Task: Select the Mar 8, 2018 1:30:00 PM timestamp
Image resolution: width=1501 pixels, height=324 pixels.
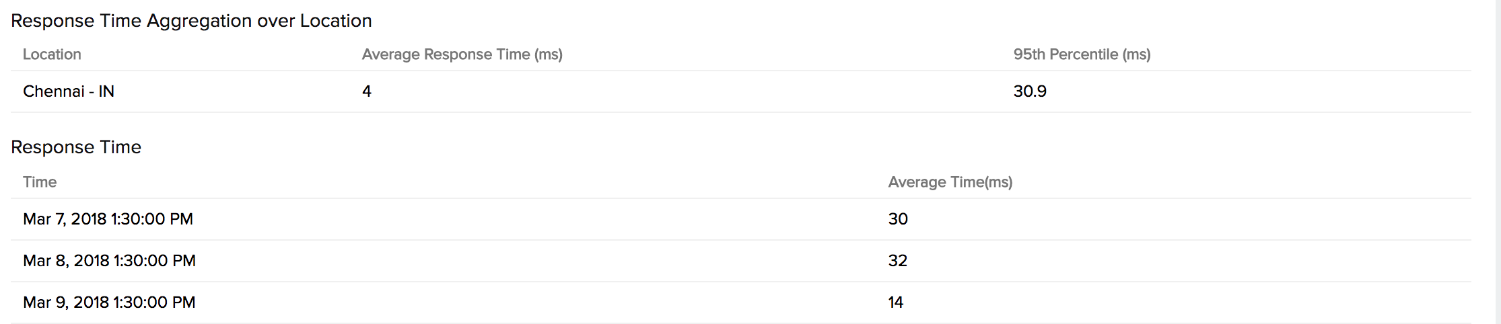Action: [x=109, y=261]
